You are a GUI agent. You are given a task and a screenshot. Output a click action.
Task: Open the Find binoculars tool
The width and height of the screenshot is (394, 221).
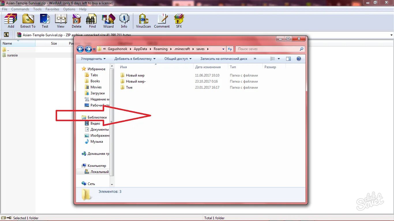[92, 21]
